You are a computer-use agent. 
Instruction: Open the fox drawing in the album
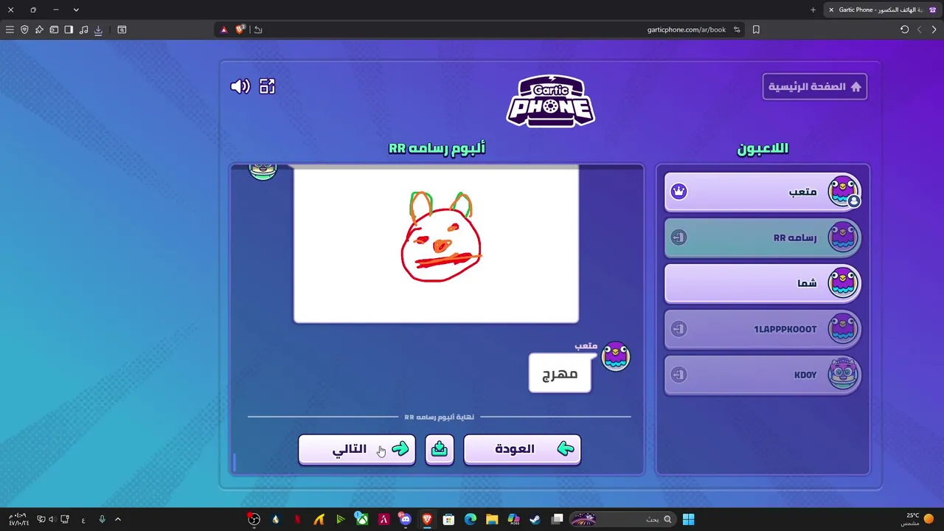[436, 246]
